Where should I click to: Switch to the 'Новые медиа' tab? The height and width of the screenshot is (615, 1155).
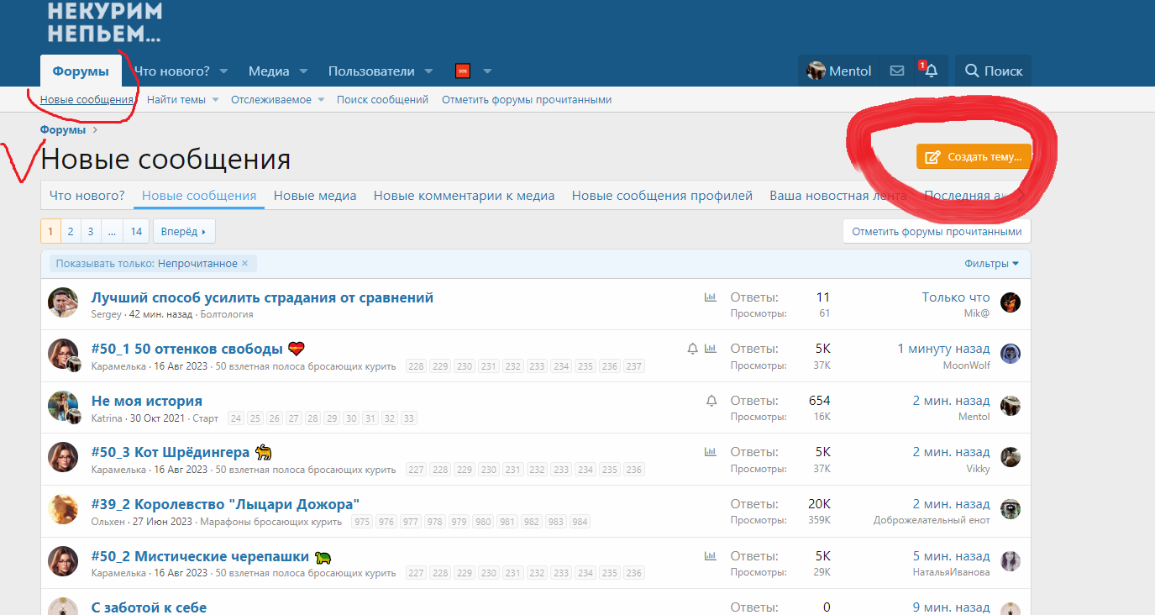315,196
